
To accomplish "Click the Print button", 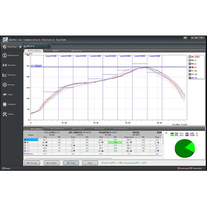I will click(x=90, y=163).
